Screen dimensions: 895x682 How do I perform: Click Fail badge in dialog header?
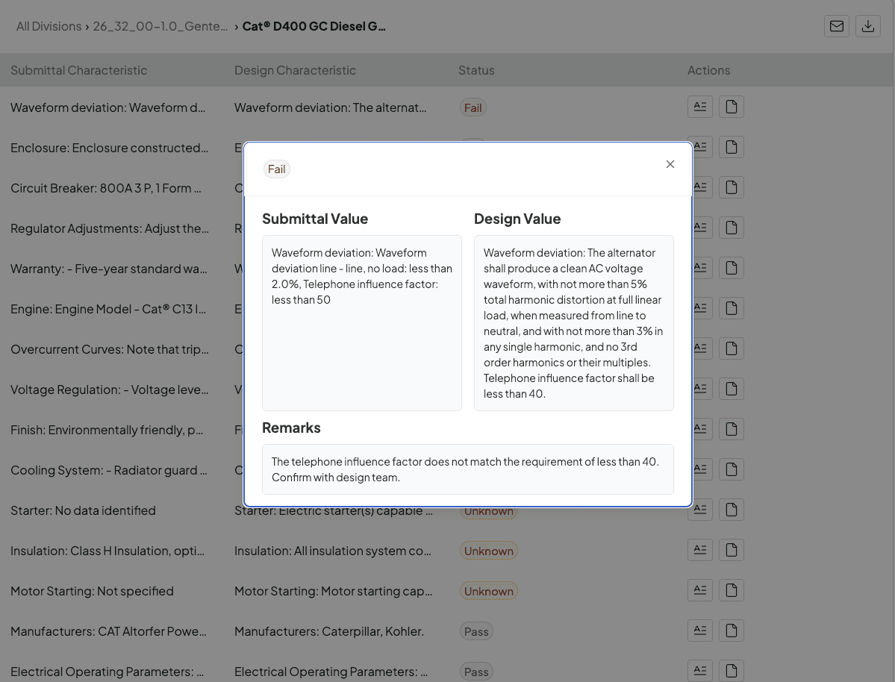click(277, 169)
